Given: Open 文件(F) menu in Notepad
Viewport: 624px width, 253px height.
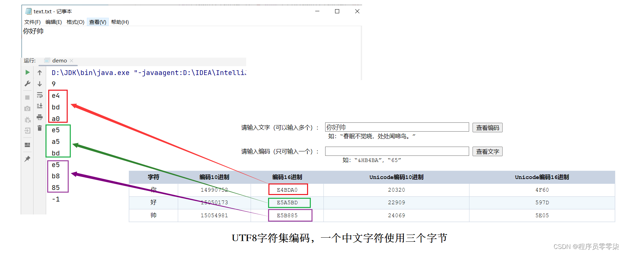Looking at the screenshot, I should [x=32, y=22].
